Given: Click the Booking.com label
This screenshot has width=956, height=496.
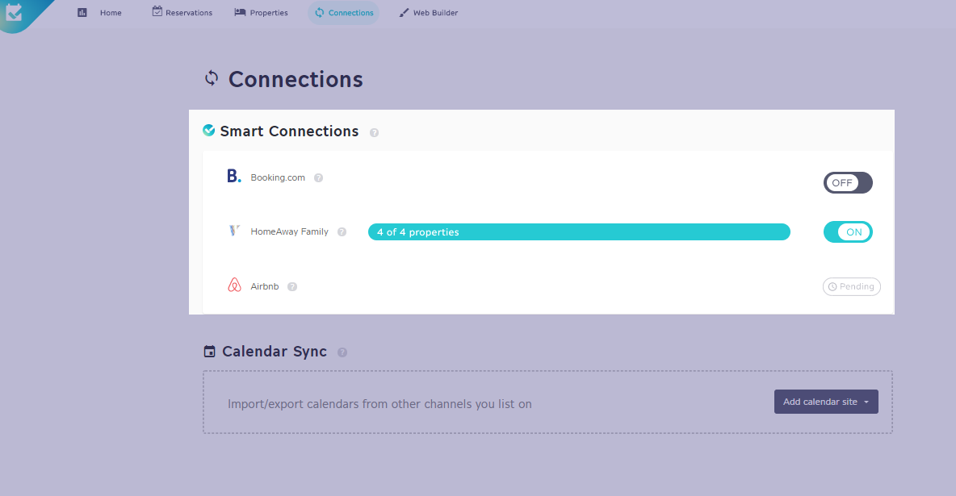Looking at the screenshot, I should click(278, 177).
